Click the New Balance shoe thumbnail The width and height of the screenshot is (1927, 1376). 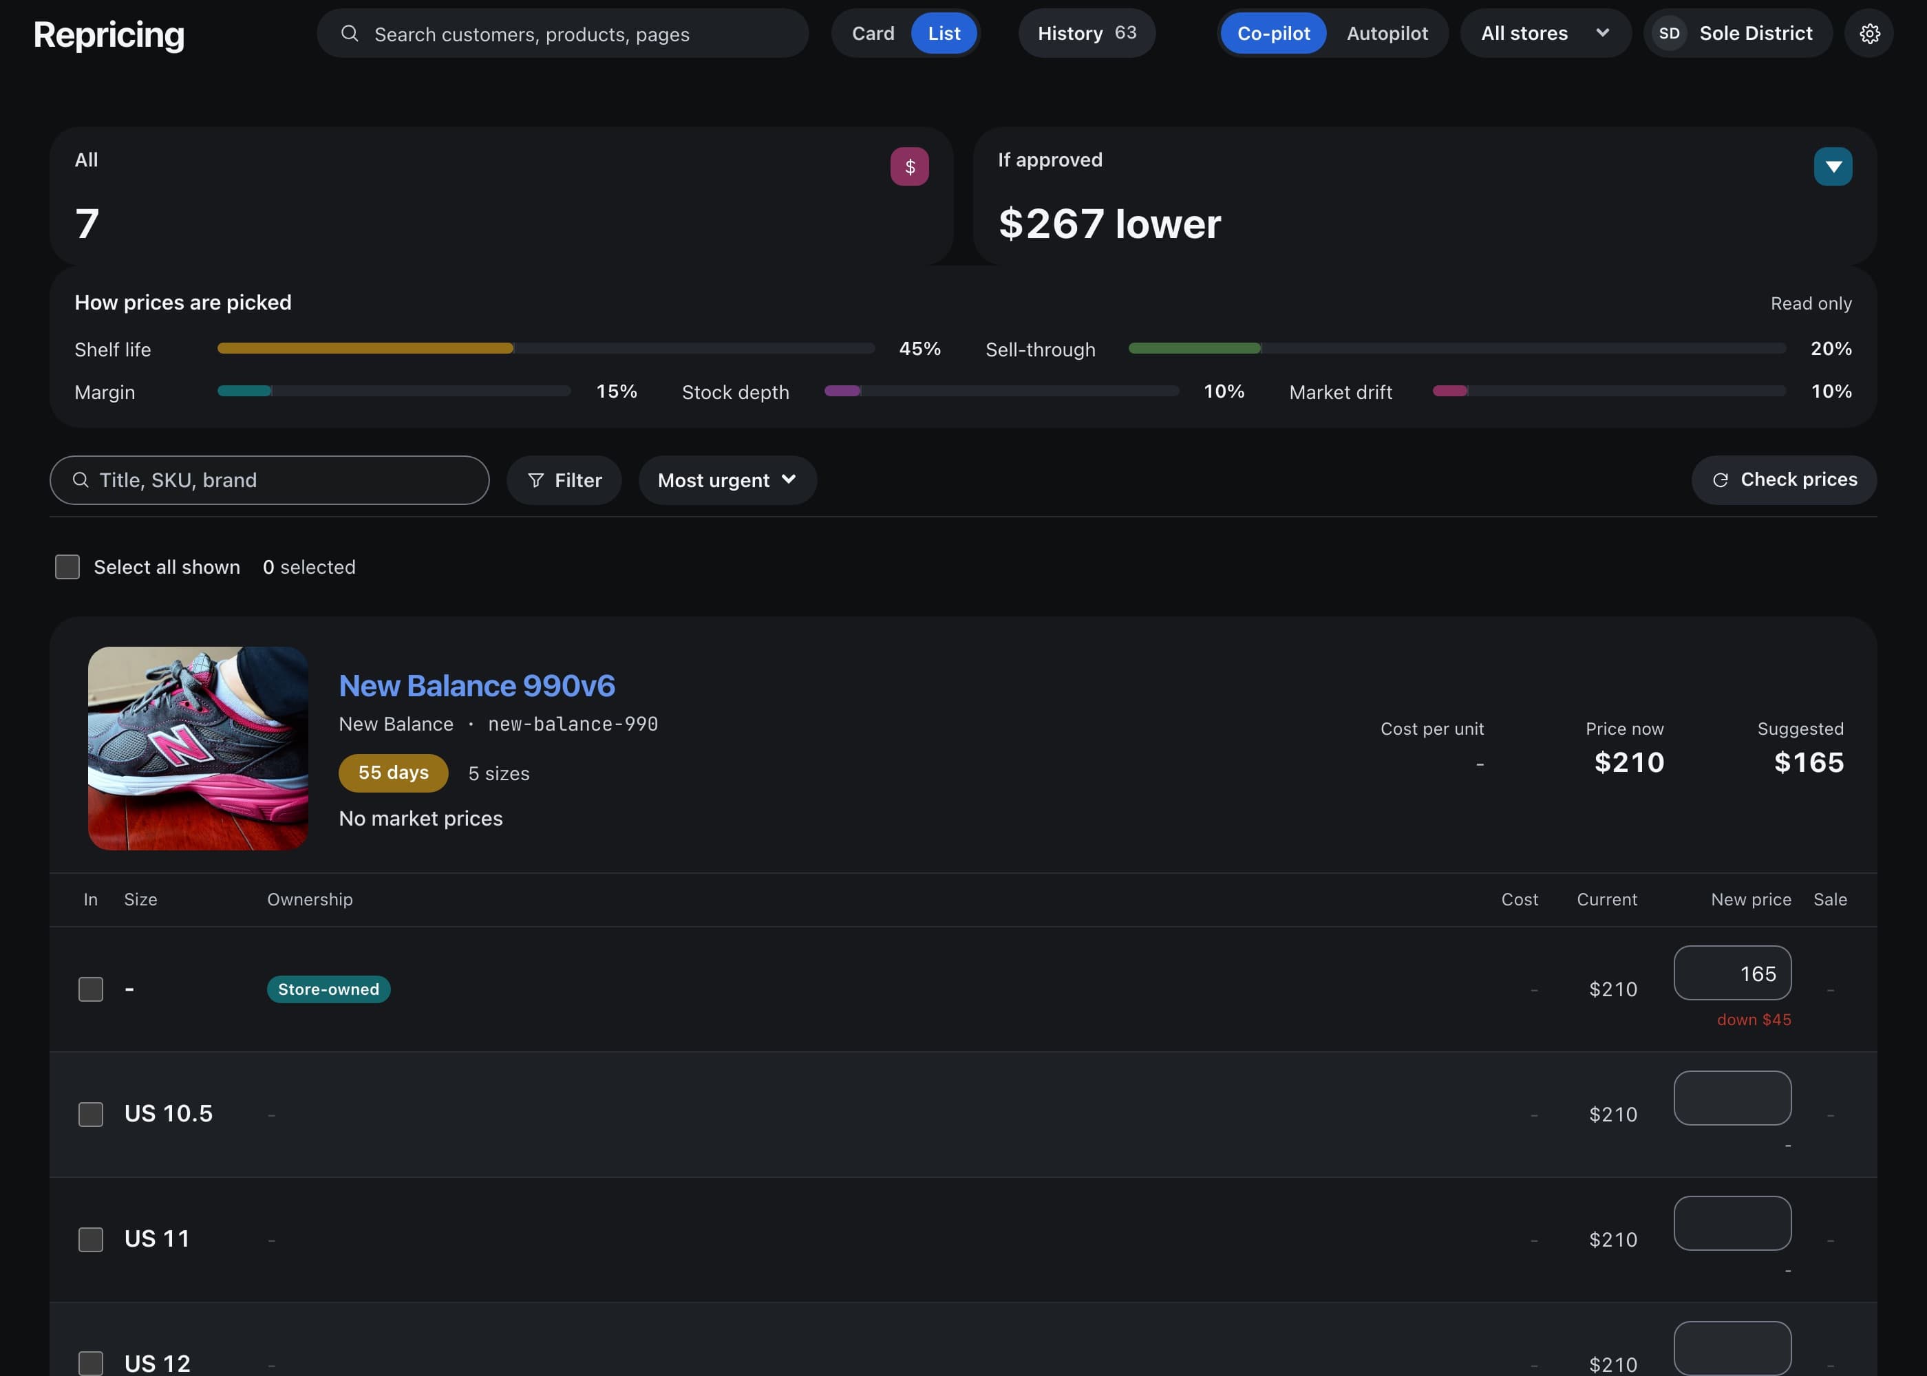[198, 748]
